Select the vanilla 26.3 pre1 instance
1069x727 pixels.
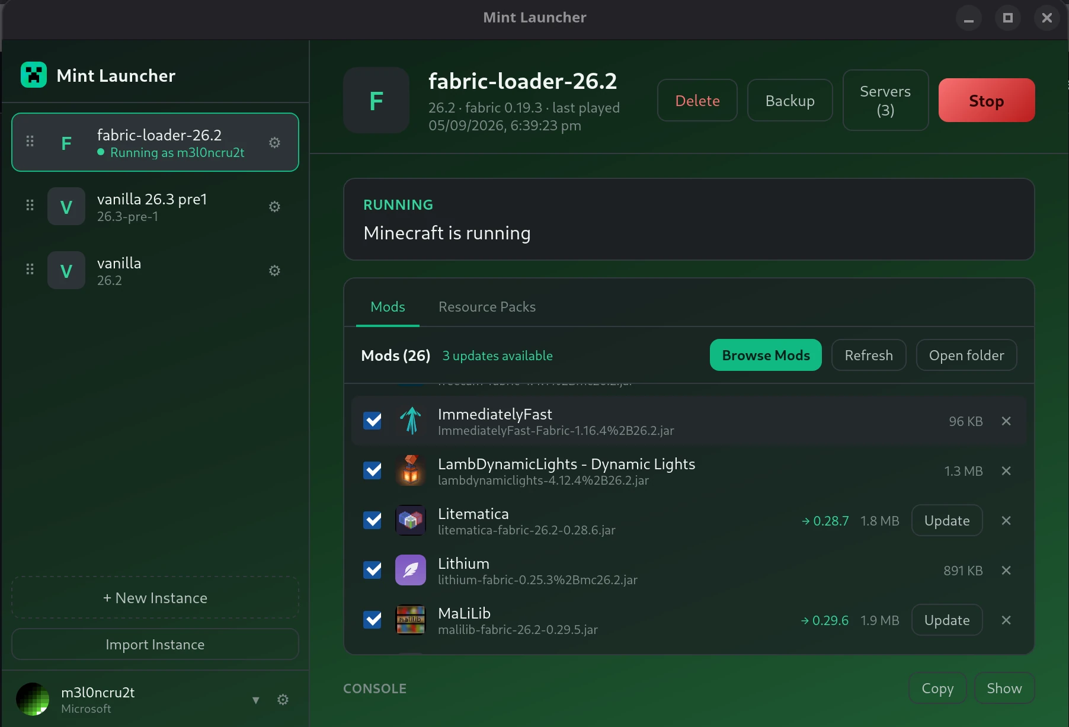pos(155,207)
